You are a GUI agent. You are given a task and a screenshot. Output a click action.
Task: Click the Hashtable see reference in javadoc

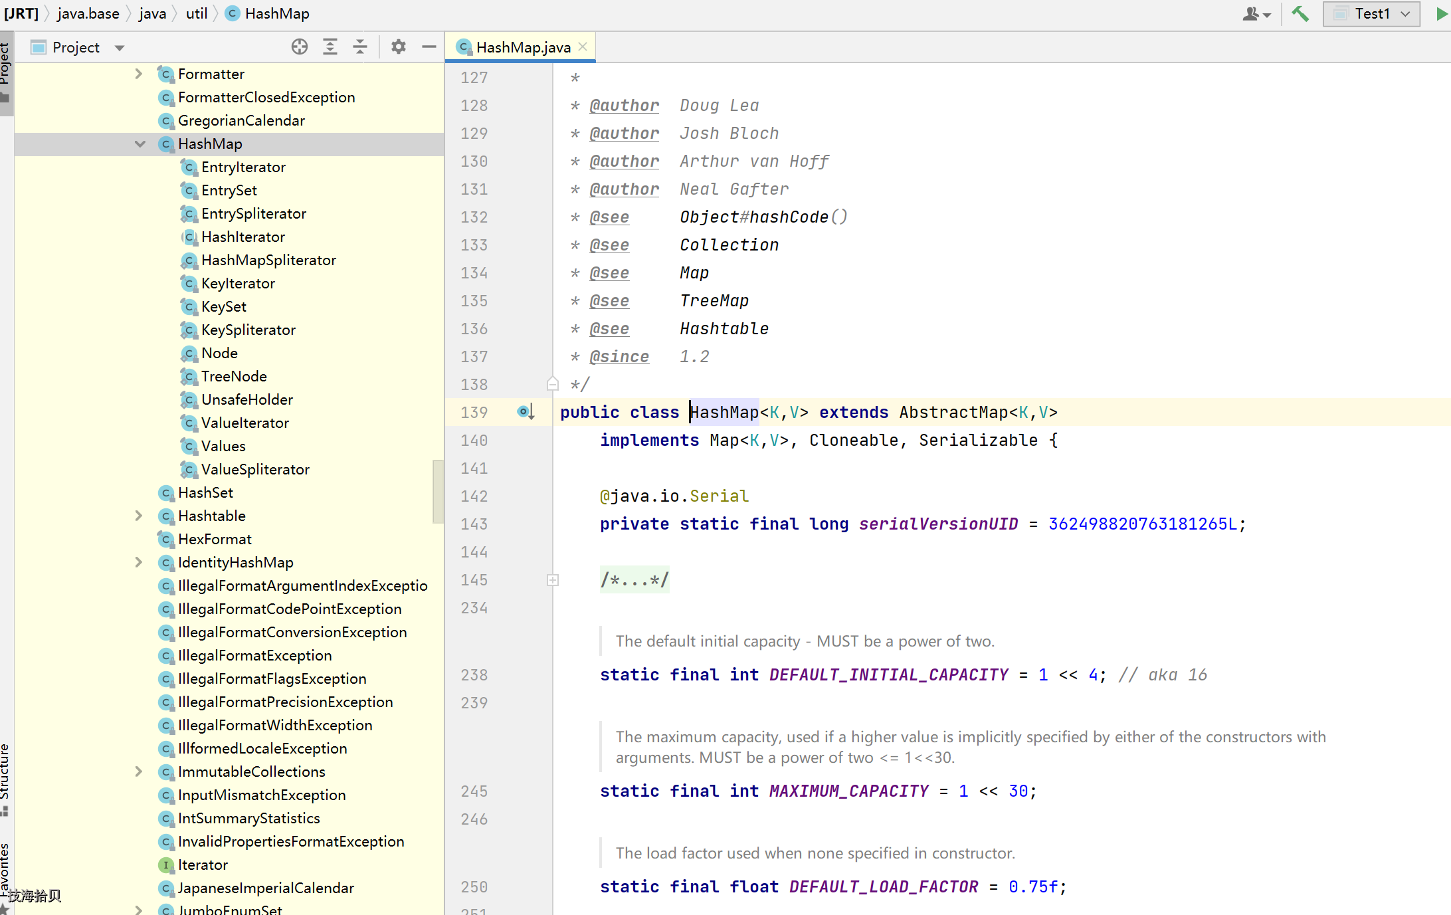click(724, 328)
